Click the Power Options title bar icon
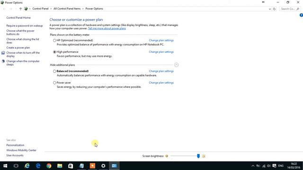 coord(2,2)
